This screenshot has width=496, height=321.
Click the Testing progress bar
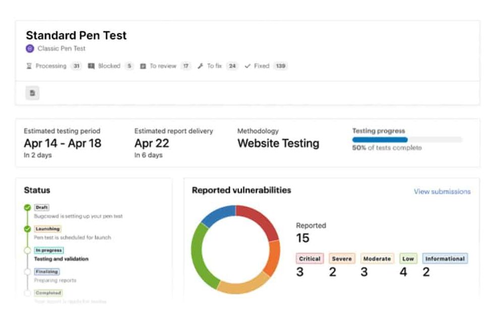pyautogui.click(x=407, y=140)
